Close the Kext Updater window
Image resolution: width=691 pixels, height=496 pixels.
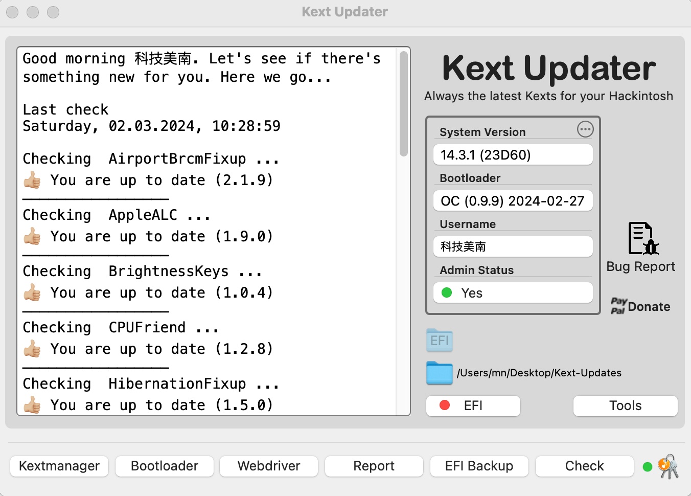click(x=12, y=12)
